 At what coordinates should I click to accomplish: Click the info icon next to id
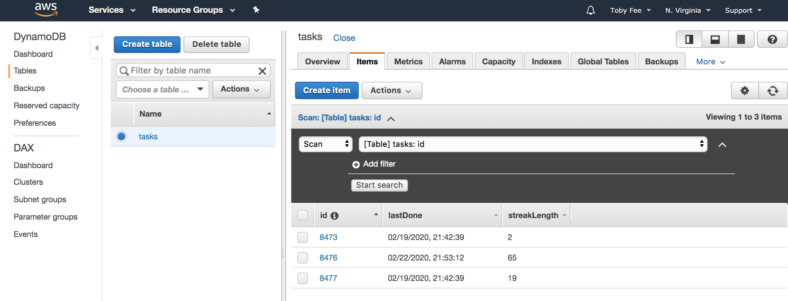(x=334, y=216)
